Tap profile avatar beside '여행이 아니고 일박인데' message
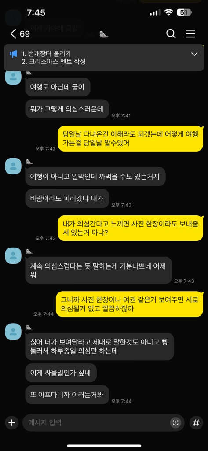This screenshot has width=208, height=451. [13, 166]
